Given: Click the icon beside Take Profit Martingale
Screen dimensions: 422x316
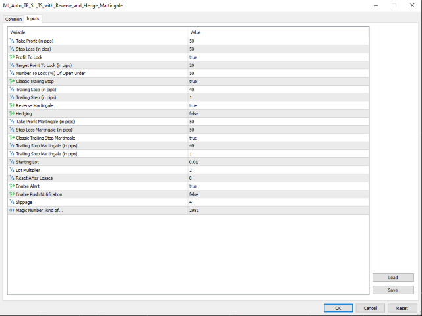Looking at the screenshot, I should tap(12, 121).
